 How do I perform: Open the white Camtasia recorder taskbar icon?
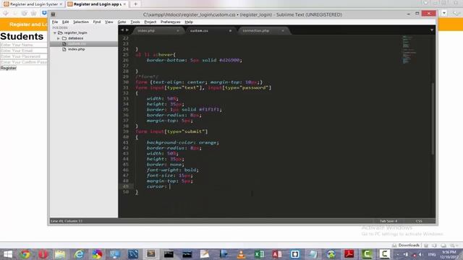point(384,254)
